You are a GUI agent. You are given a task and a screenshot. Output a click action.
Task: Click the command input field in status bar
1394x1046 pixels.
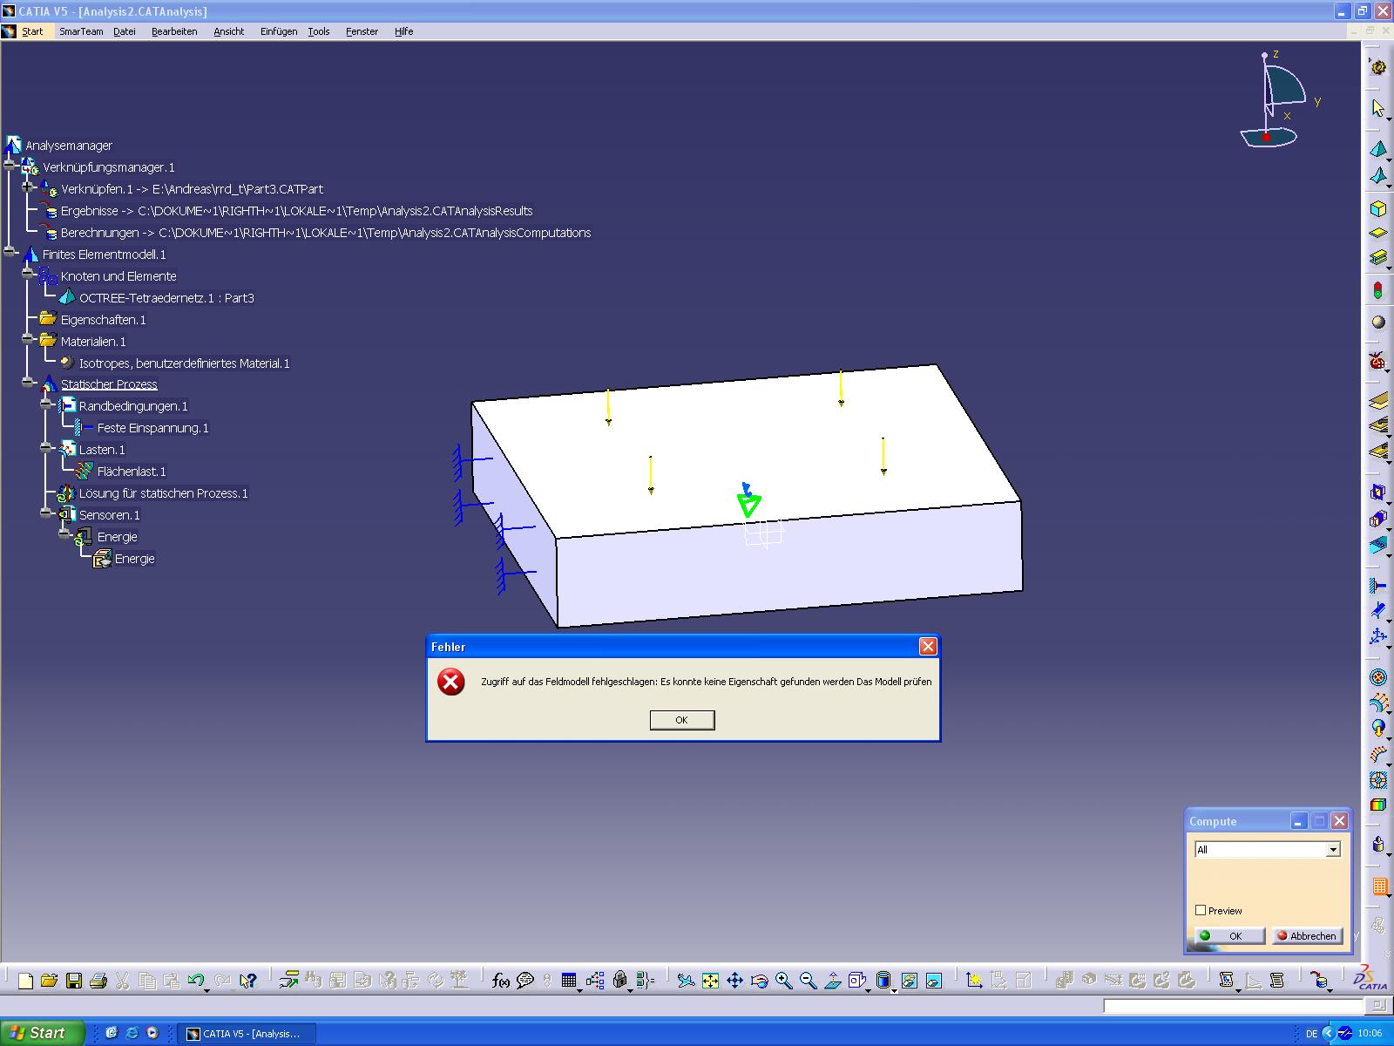point(1235,1006)
